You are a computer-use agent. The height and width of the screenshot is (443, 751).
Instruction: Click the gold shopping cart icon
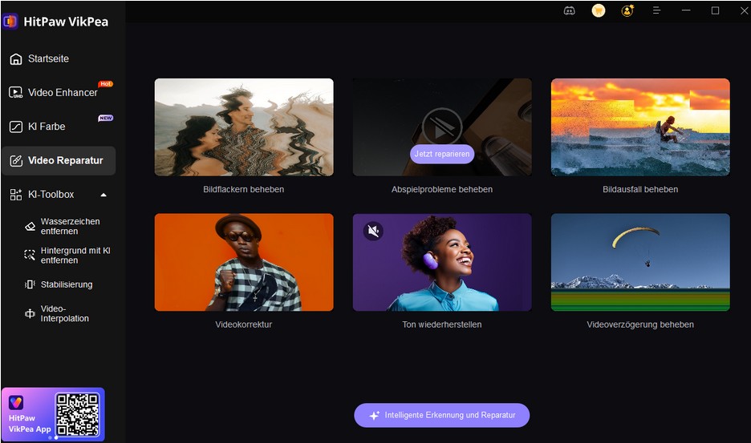tap(598, 10)
